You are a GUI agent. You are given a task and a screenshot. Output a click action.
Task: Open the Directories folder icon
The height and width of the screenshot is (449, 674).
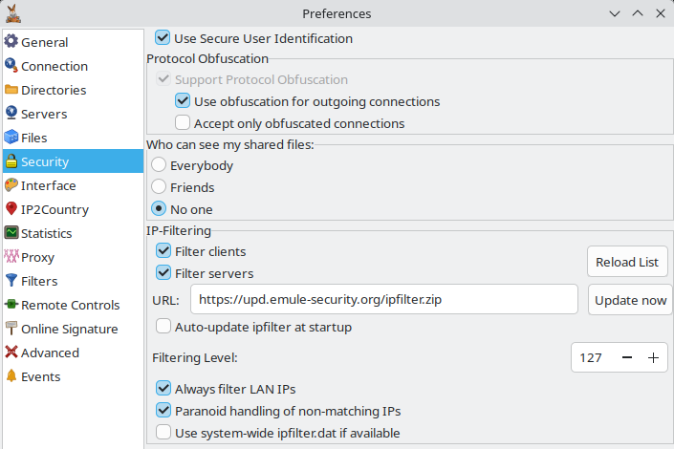pyautogui.click(x=11, y=90)
